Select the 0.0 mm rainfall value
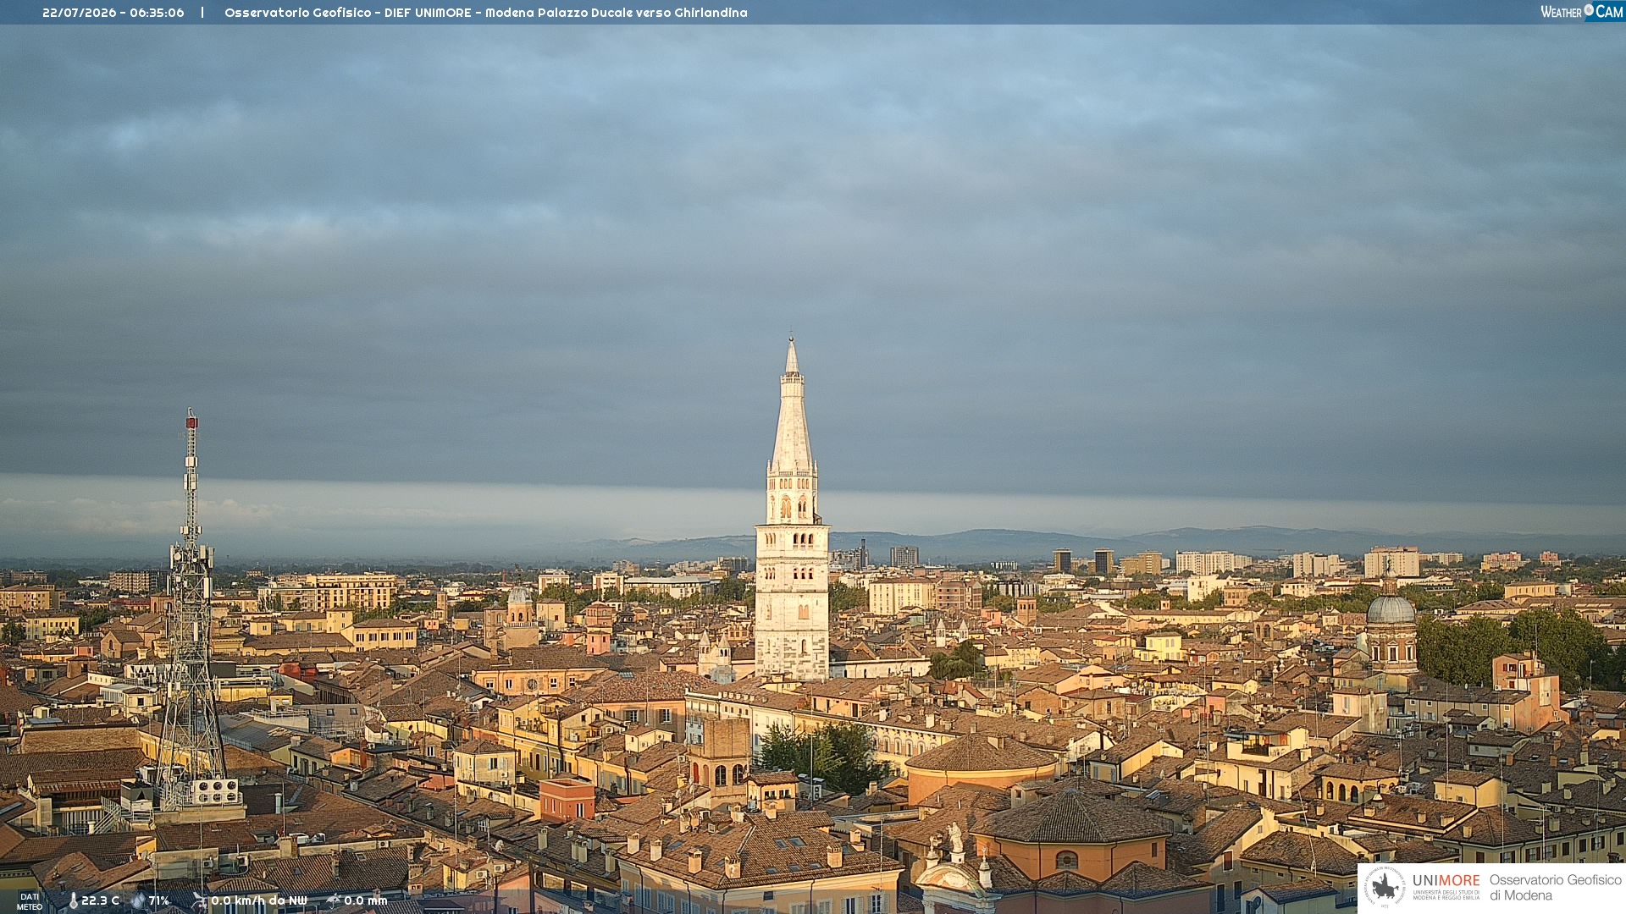This screenshot has height=914, width=1626. click(x=366, y=901)
